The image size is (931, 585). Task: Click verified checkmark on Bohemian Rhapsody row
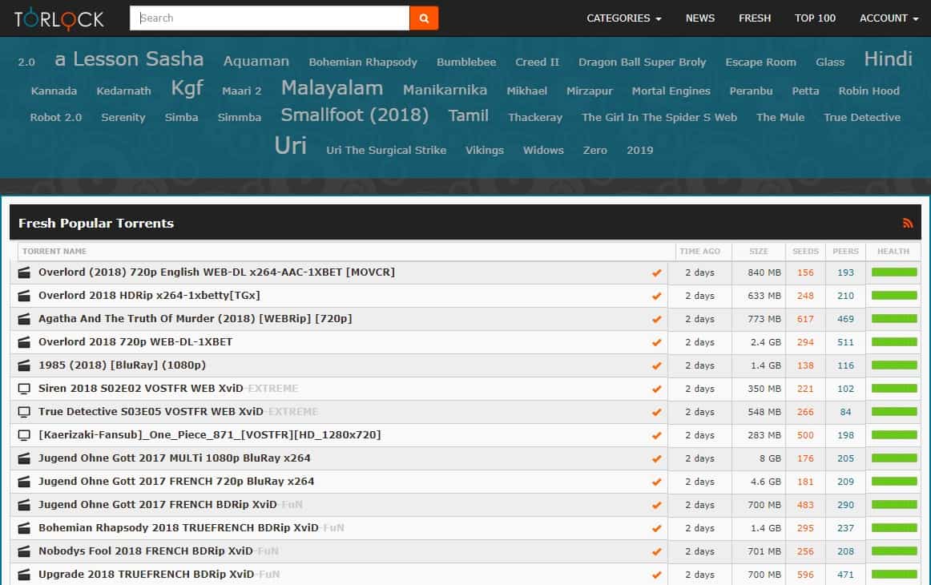point(656,528)
